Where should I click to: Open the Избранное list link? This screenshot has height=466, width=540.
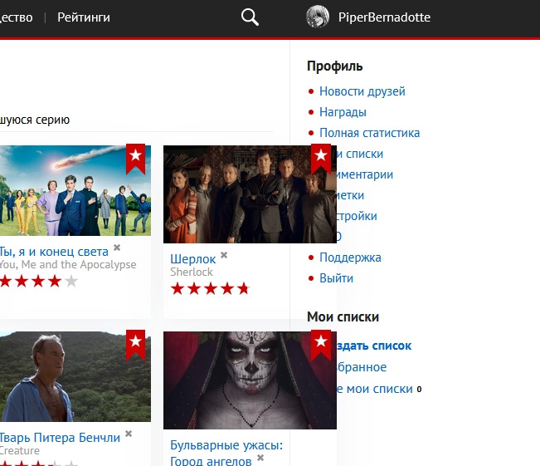pos(362,367)
